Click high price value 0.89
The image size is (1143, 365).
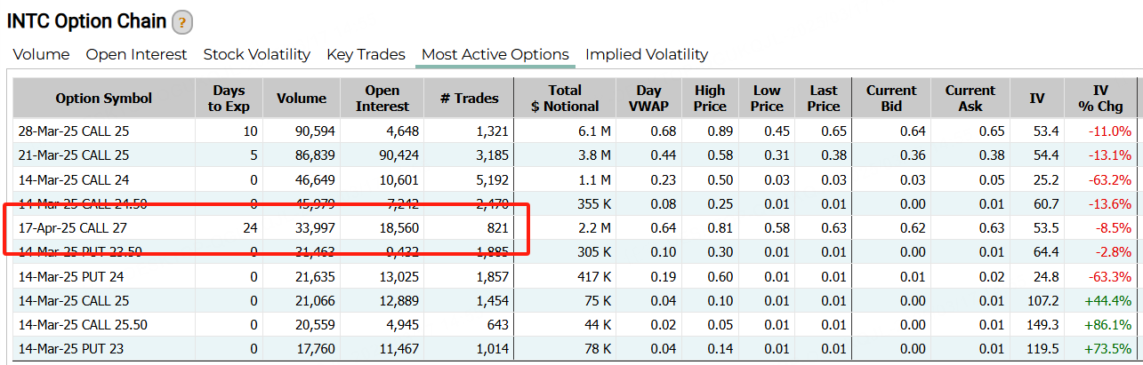click(x=720, y=131)
